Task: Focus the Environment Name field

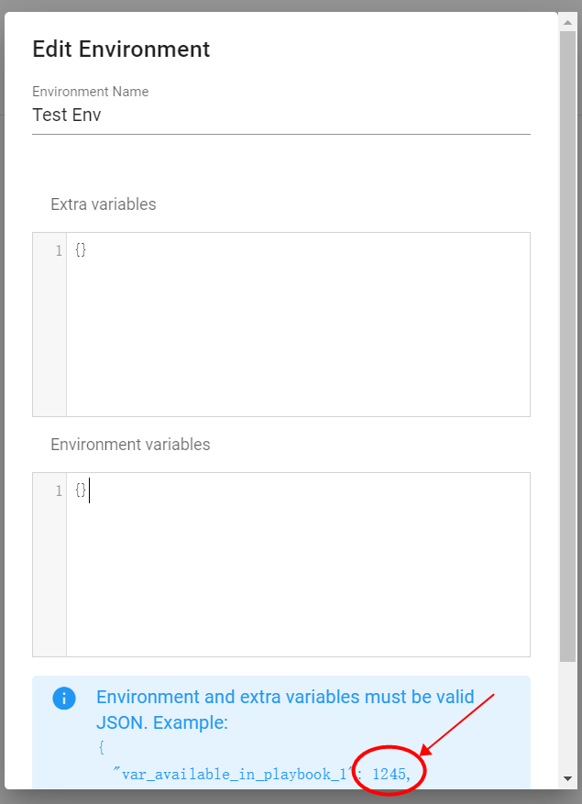Action: click(280, 116)
